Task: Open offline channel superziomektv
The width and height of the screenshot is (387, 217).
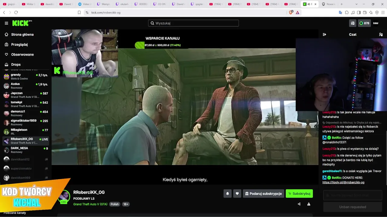Action: (x=26, y=168)
